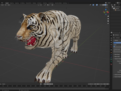Open the Texture Paint workspace tab
The height and width of the screenshot is (91, 121).
[x=28, y=3]
